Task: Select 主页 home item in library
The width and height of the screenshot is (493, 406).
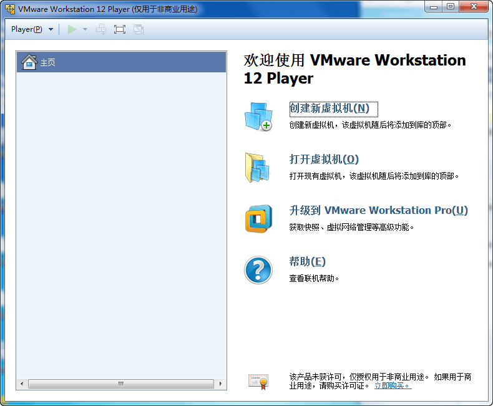Action: click(121, 62)
